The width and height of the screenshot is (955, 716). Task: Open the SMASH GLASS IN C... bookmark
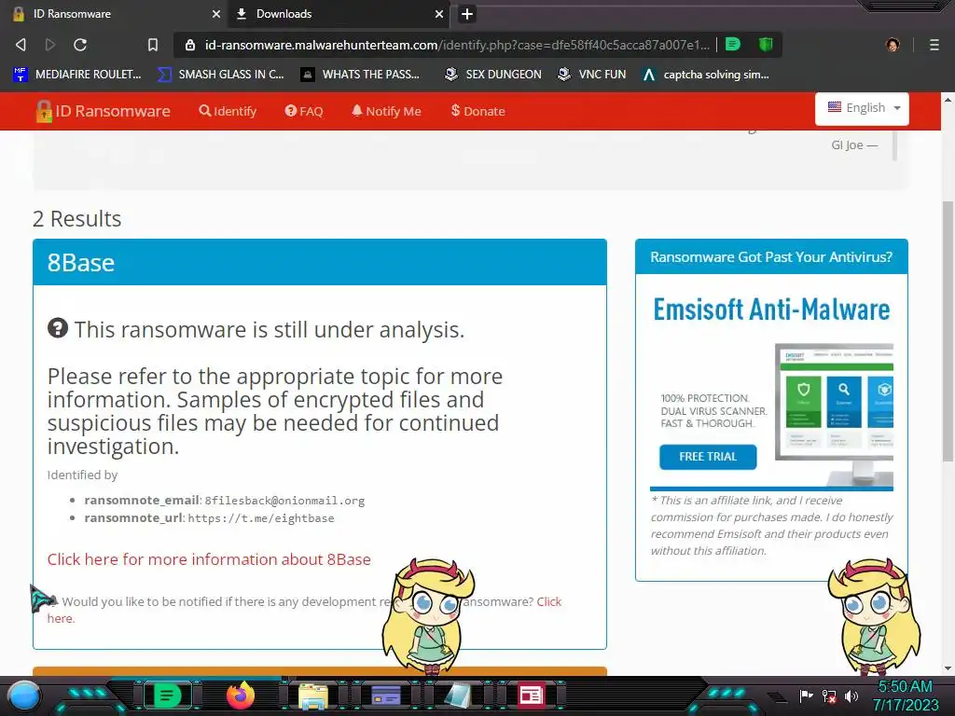click(x=220, y=75)
